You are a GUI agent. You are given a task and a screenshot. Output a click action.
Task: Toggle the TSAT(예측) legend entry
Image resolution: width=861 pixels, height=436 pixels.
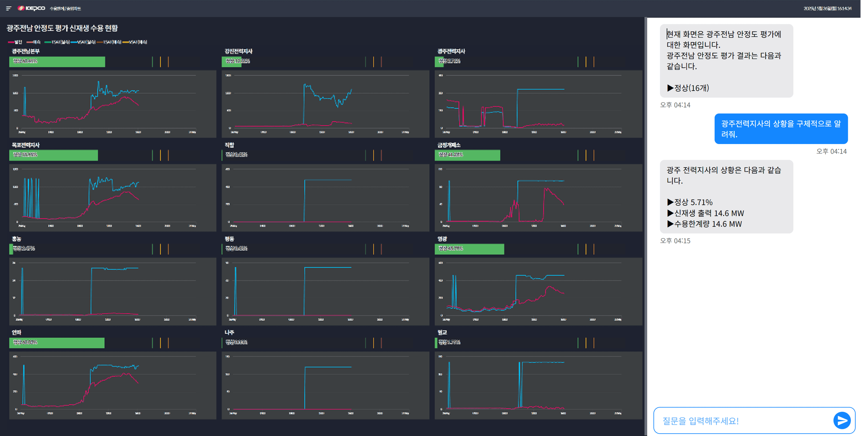click(109, 42)
